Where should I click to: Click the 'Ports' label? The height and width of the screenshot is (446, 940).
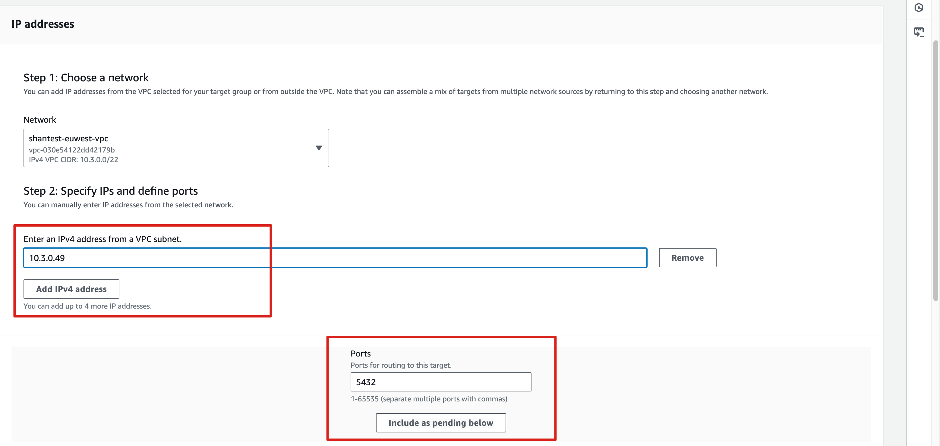(x=361, y=353)
